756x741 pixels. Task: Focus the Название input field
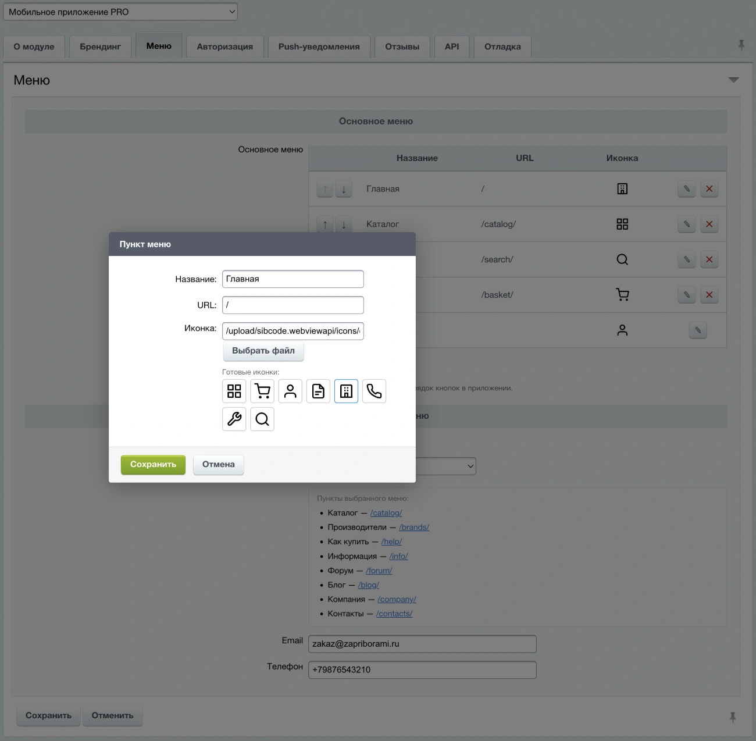pyautogui.click(x=293, y=279)
